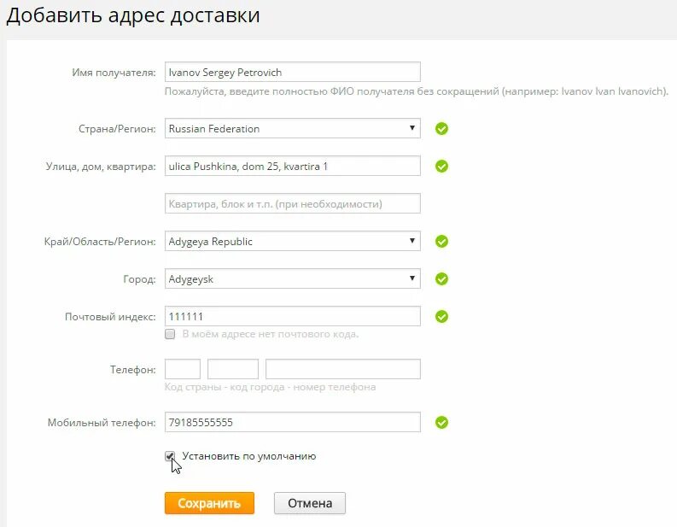Open the Город dropdown showing Adygeysk

292,279
